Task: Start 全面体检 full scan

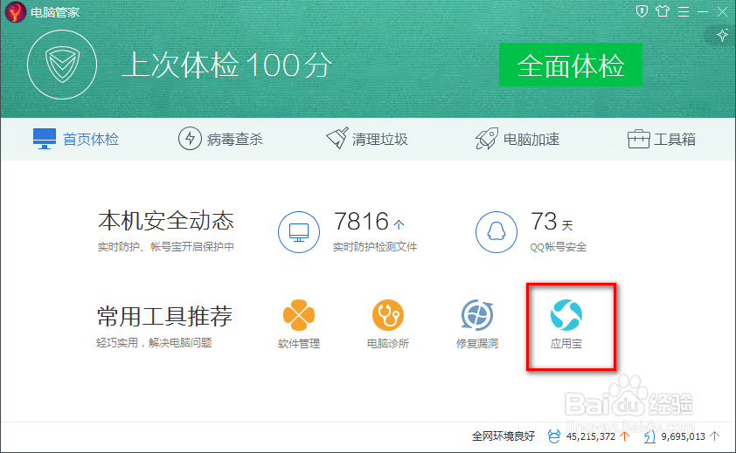Action: click(x=570, y=65)
